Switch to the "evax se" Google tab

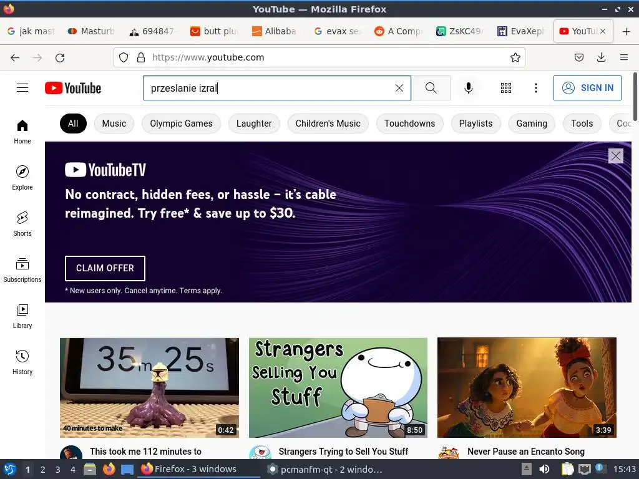(338, 31)
